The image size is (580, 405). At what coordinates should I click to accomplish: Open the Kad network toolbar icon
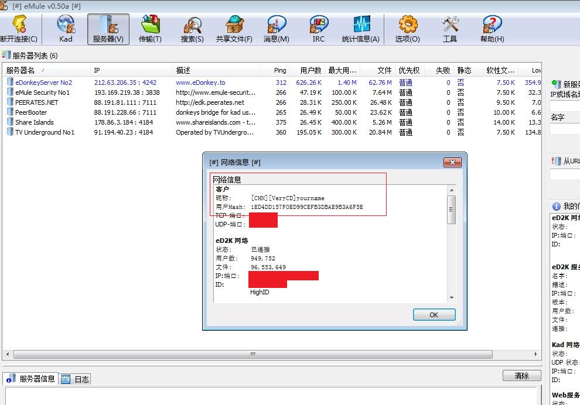coord(66,29)
